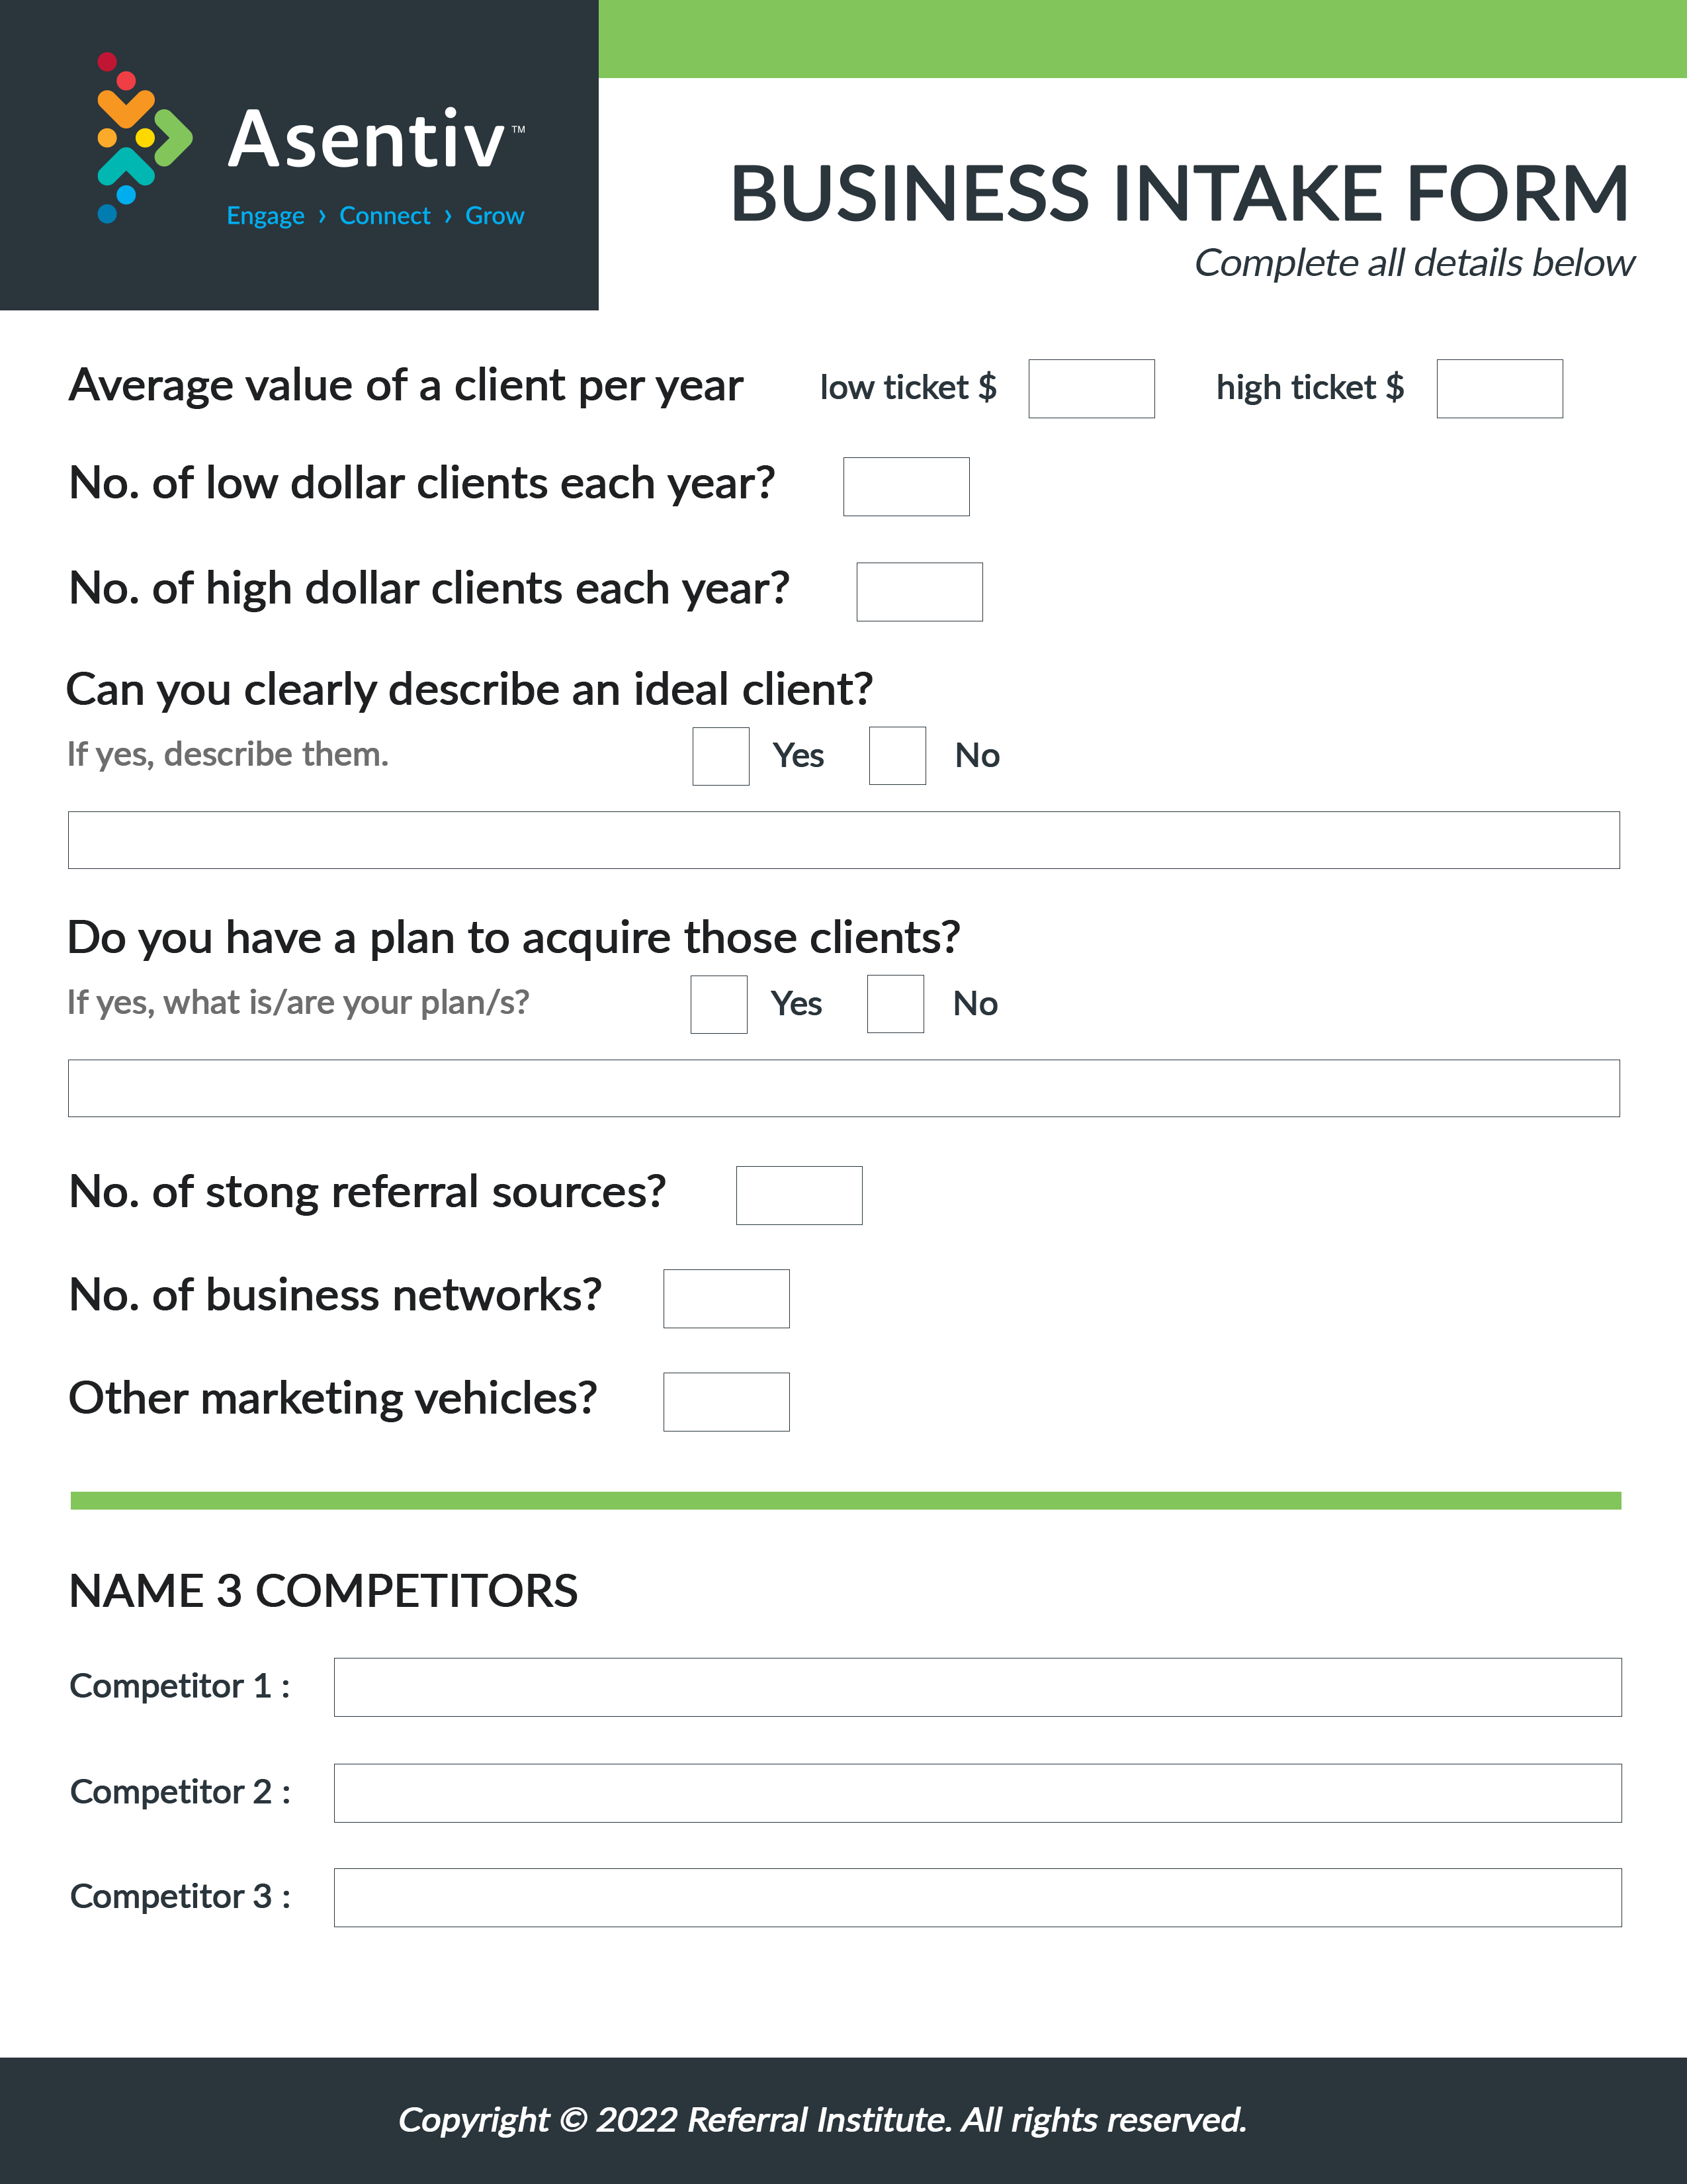Click the Competitor 2 text field
1687x2184 pixels.
[x=977, y=1793]
